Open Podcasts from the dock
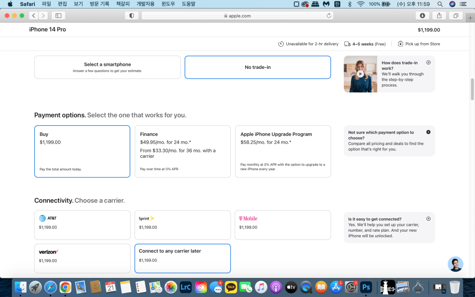 click(x=276, y=287)
